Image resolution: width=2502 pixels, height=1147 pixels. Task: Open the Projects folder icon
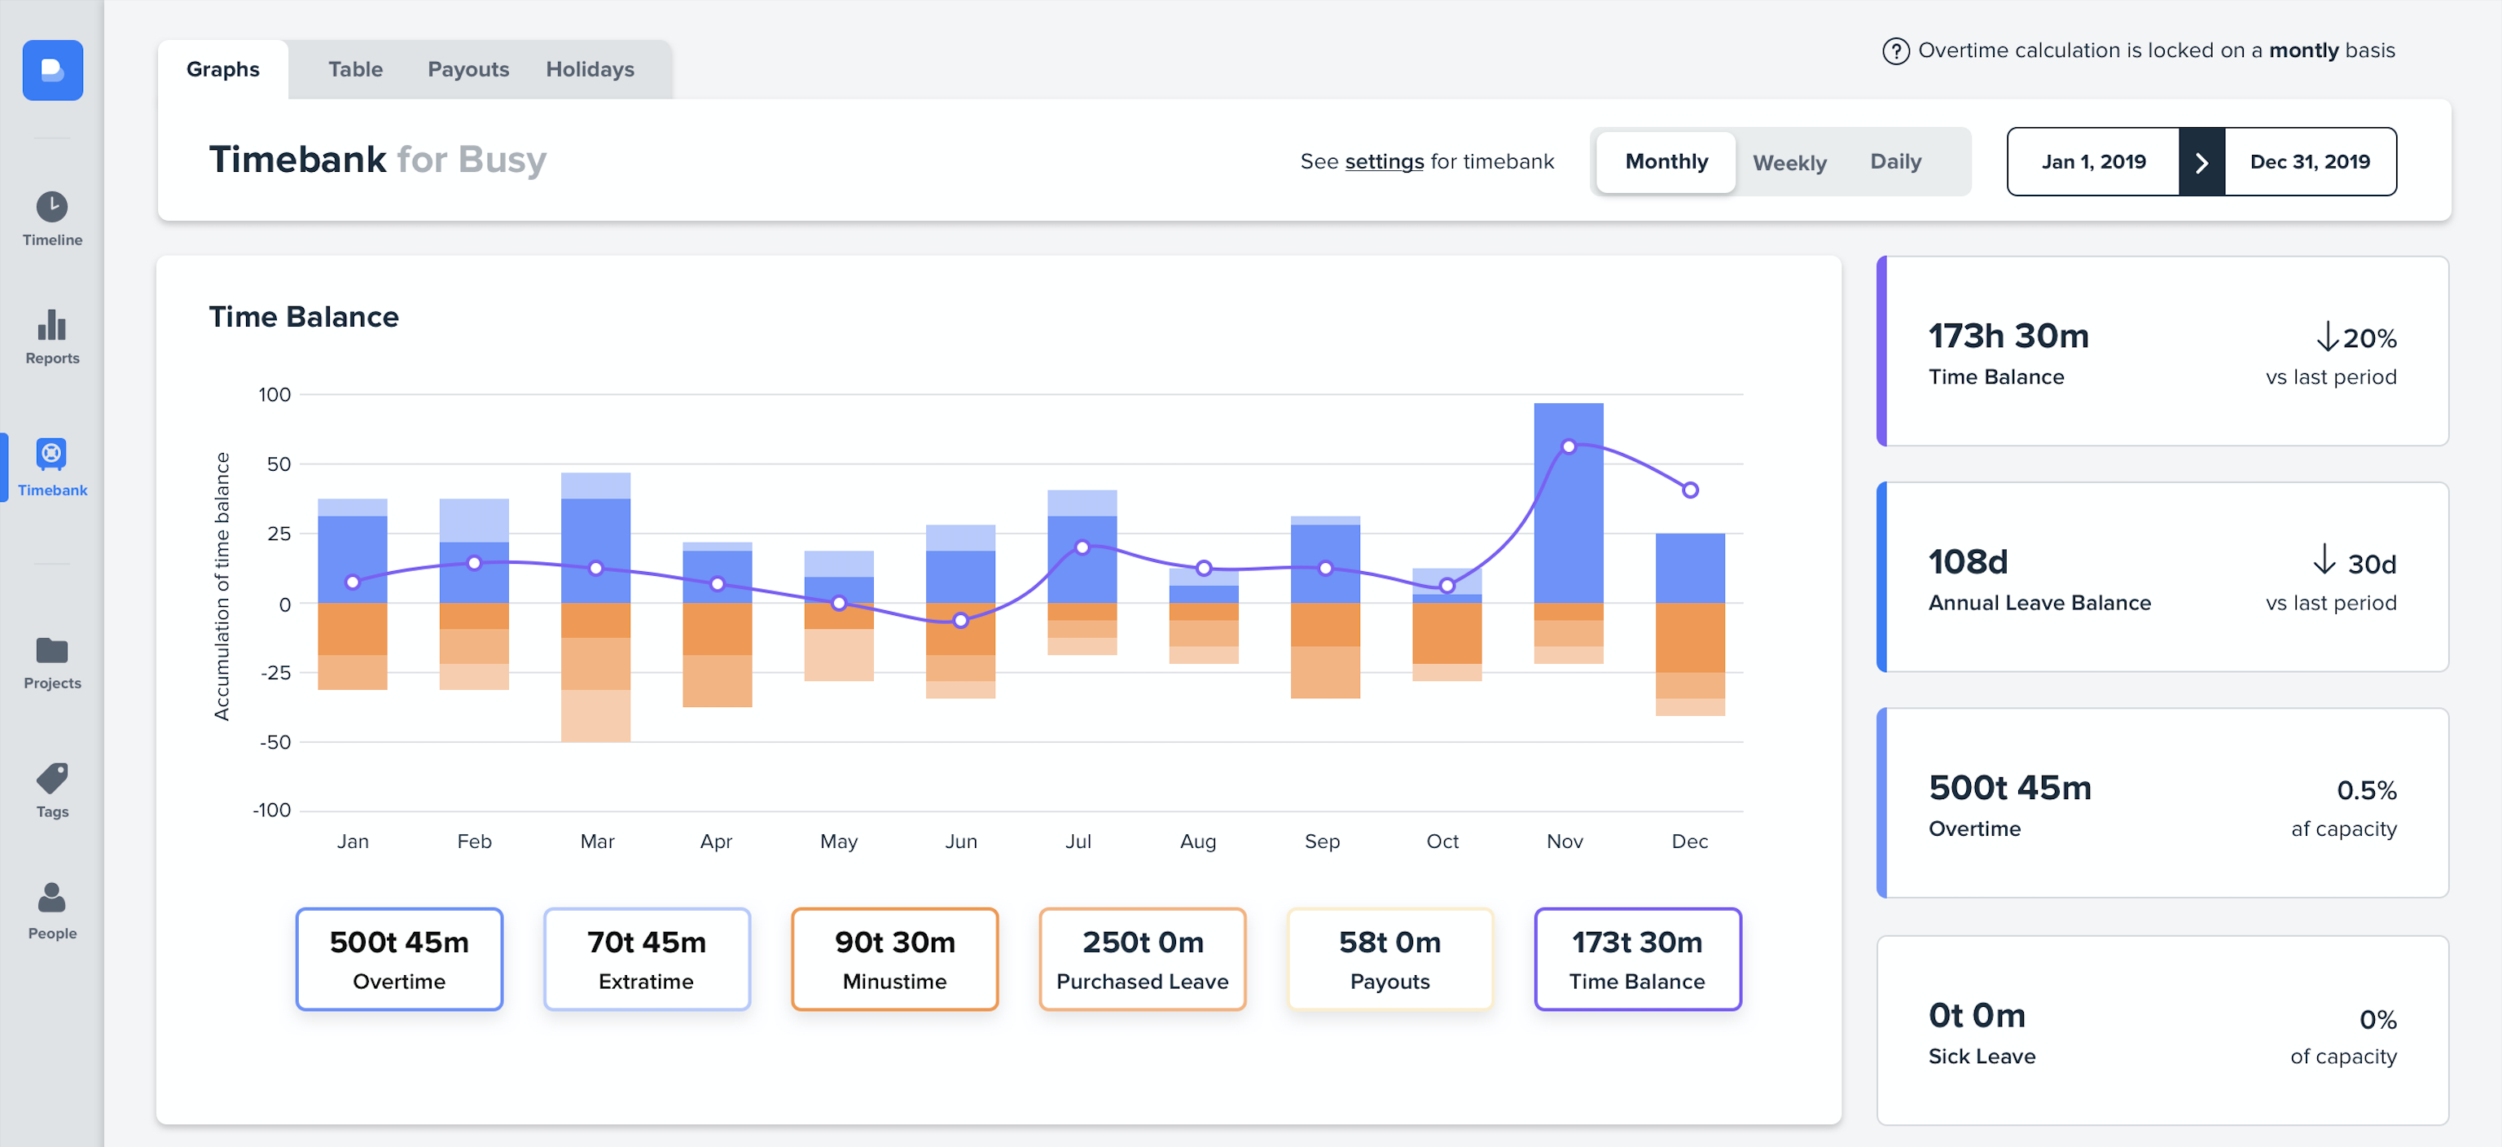tap(52, 650)
